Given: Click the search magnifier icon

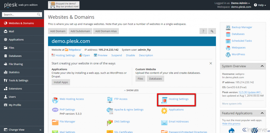Looking at the screenshot, I should 39,14.
